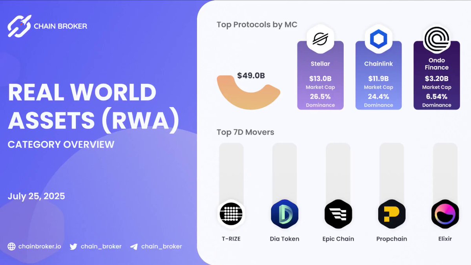This screenshot has height=265, width=471.
Task: Click the "CATEGORY OVERVIEW" subtitle
Action: click(x=61, y=144)
